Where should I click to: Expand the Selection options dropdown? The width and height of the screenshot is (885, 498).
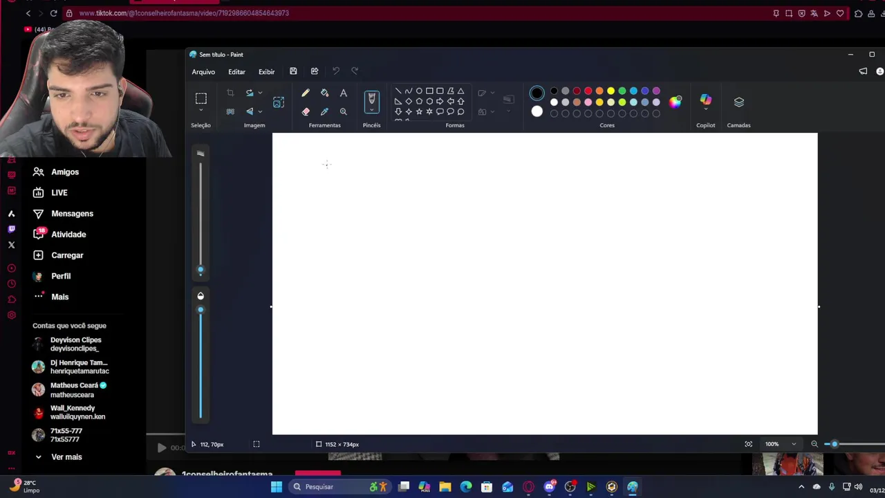201,111
